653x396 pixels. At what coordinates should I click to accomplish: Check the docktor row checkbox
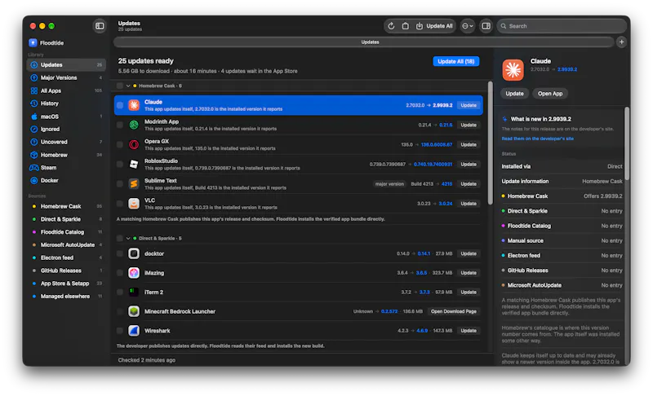[120, 253]
